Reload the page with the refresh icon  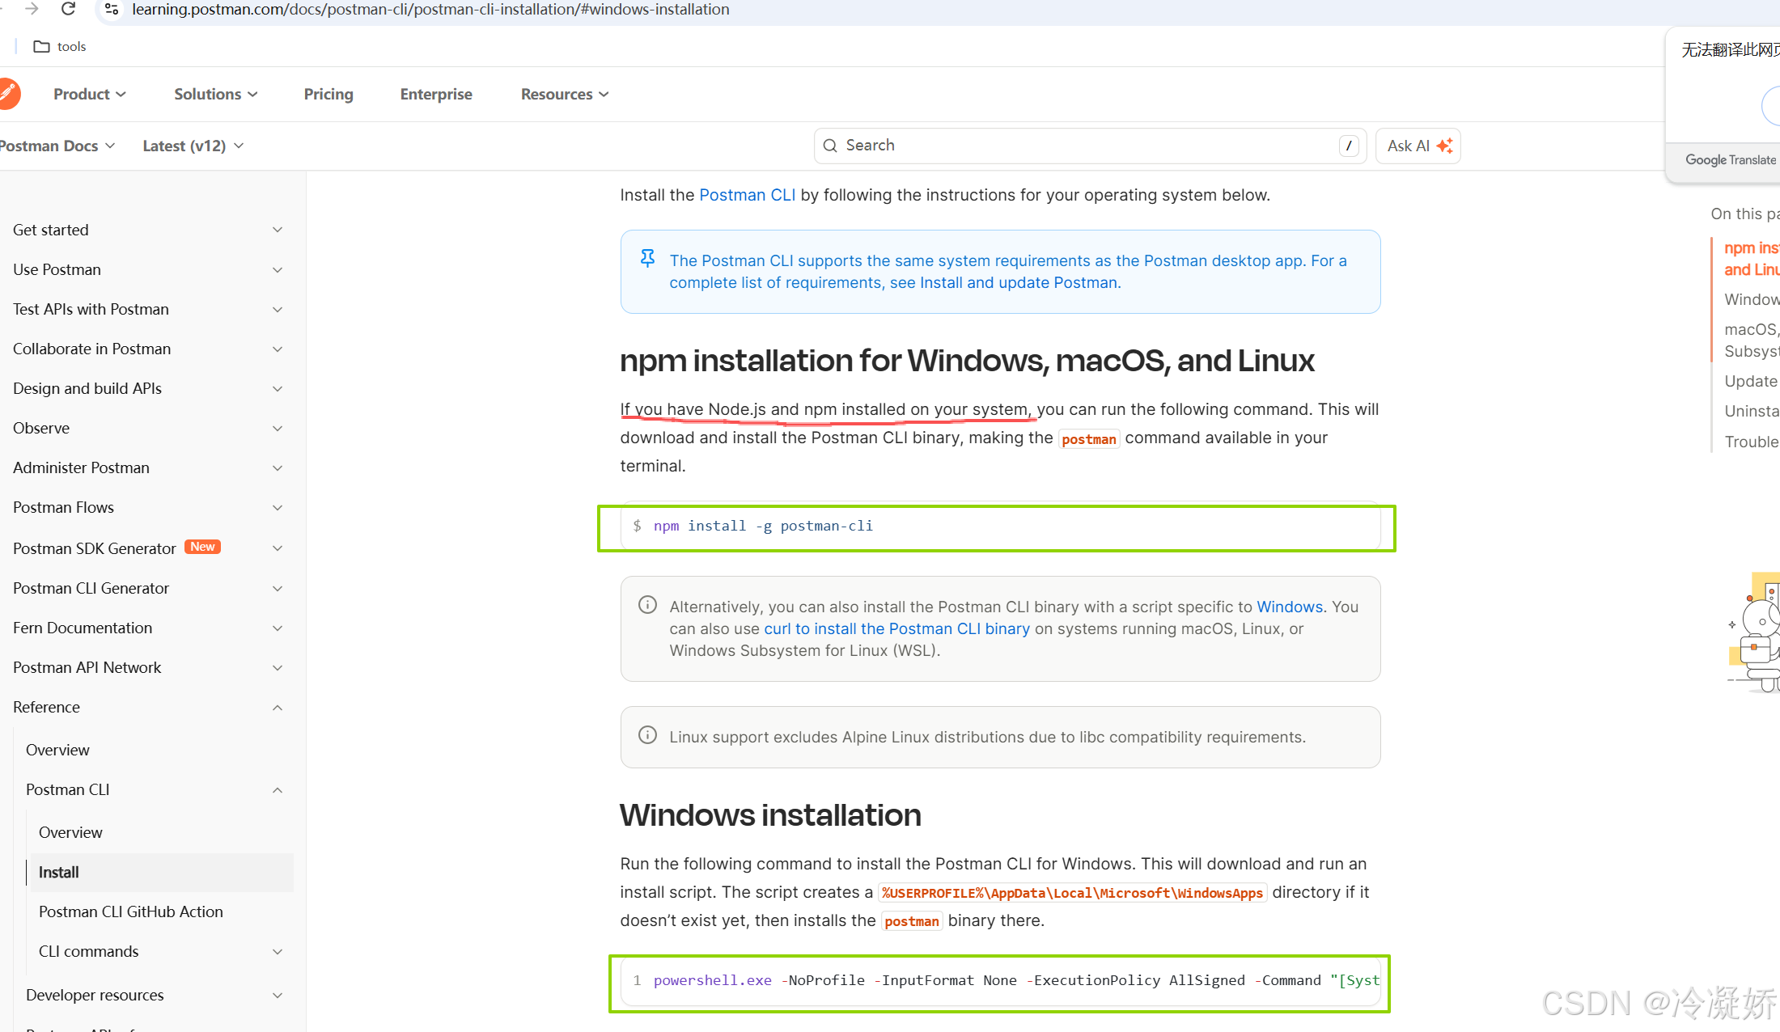click(69, 9)
